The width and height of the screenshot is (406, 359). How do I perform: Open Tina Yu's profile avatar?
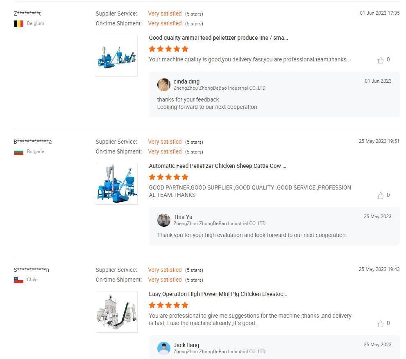click(x=164, y=220)
